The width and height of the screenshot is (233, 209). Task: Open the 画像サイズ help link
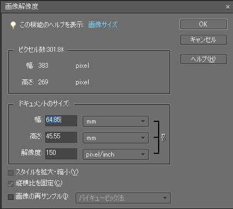[102, 24]
